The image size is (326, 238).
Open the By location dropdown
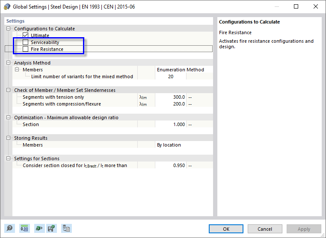point(184,145)
